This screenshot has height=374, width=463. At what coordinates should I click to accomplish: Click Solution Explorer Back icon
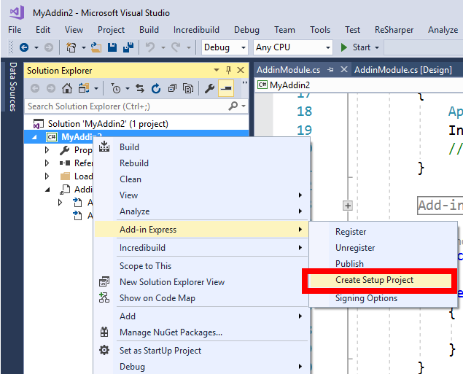pyautogui.click(x=35, y=88)
